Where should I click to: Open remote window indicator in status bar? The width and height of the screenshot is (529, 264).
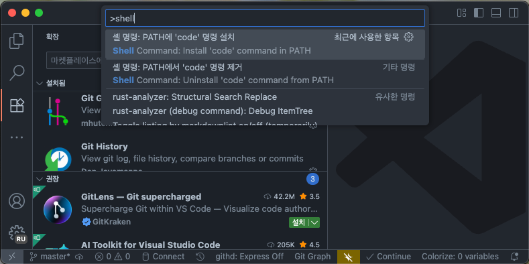[x=12, y=257]
